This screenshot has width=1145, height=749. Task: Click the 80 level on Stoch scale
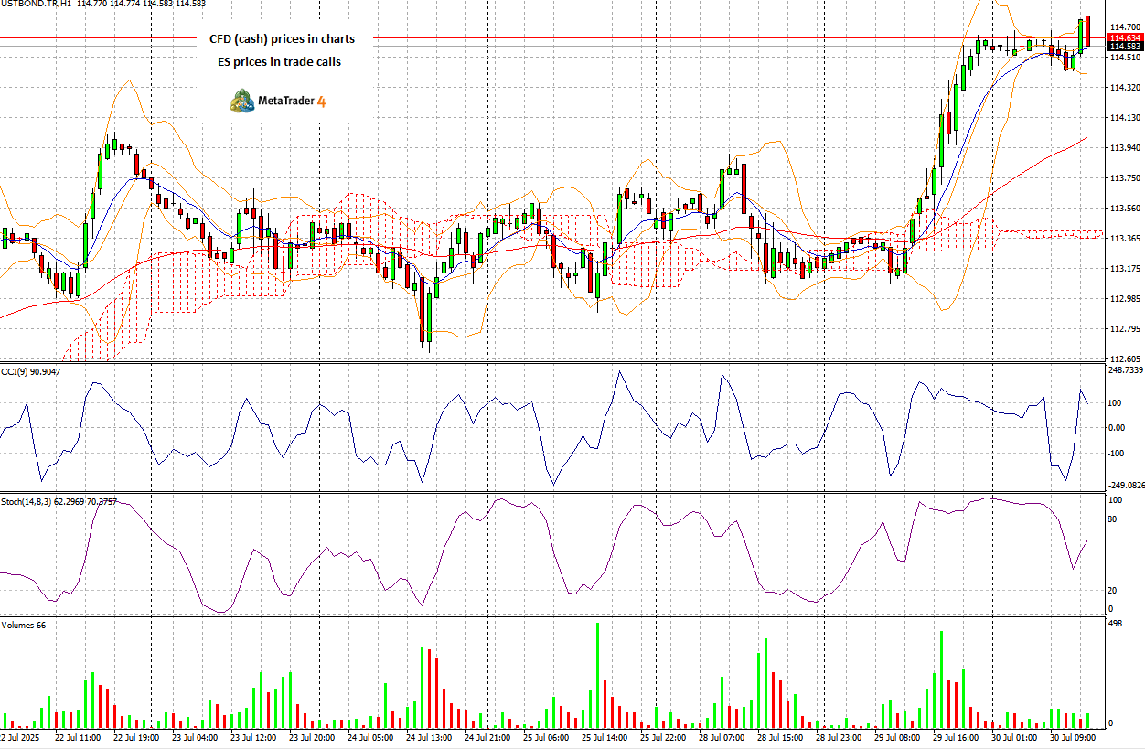pyautogui.click(x=1113, y=519)
